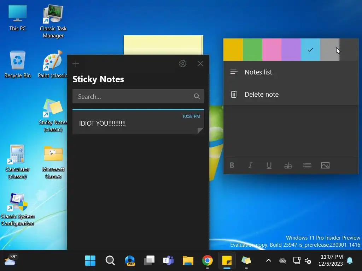Open the IDIOT YOU note
The height and width of the screenshot is (271, 362).
point(138,121)
